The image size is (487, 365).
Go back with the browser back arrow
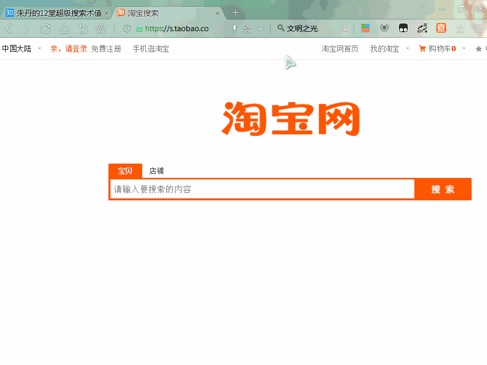coord(9,29)
